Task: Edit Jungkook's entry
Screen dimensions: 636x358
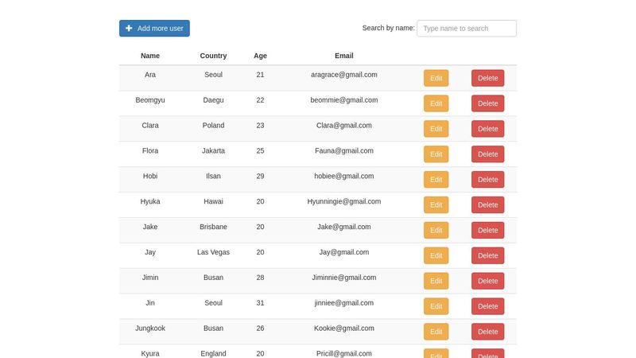Action: (436, 333)
